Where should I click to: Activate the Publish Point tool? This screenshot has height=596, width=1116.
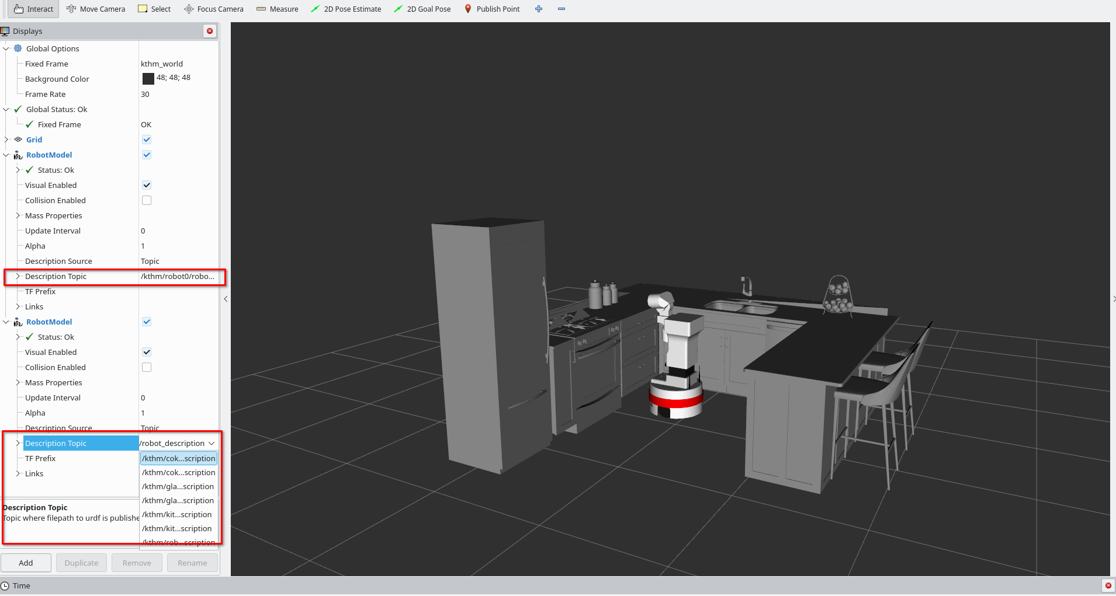point(492,9)
